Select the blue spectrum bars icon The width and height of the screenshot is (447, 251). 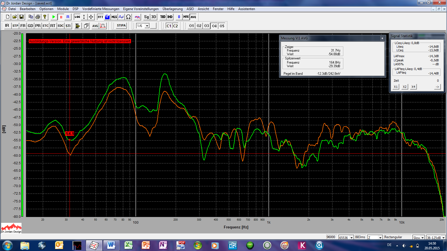107,17
